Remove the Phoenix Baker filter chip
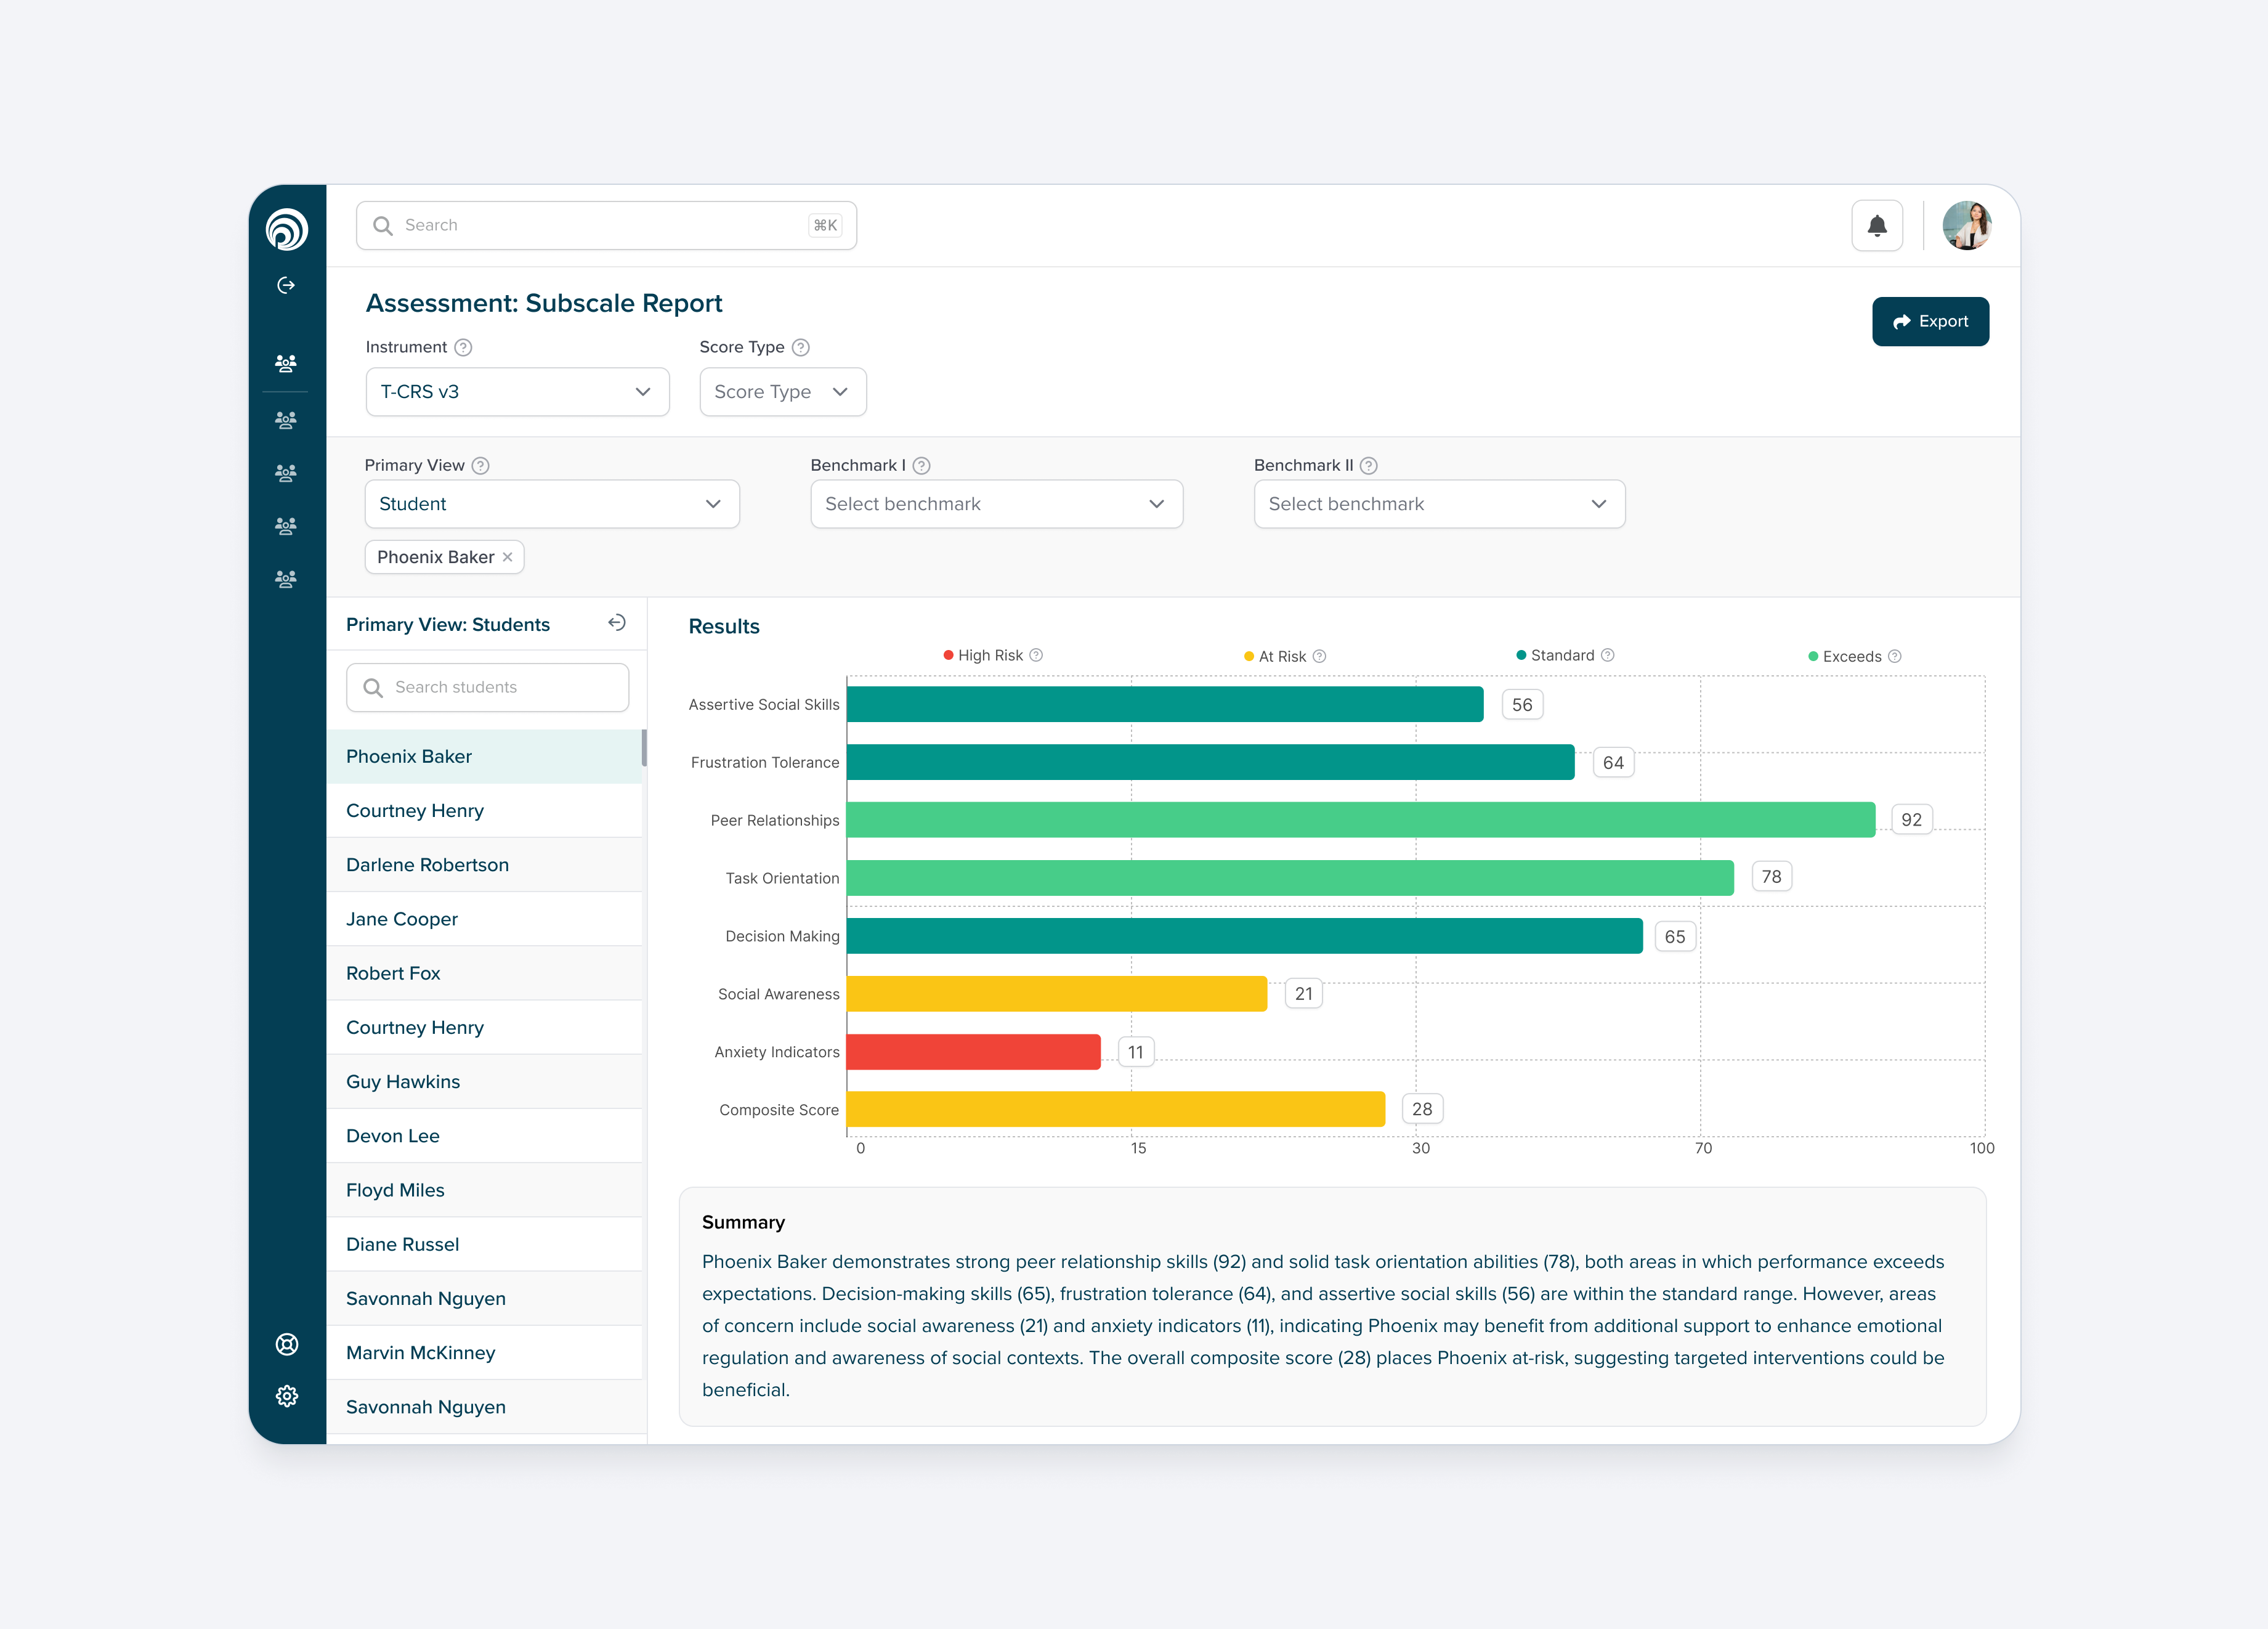This screenshot has width=2268, height=1629. 507,557
